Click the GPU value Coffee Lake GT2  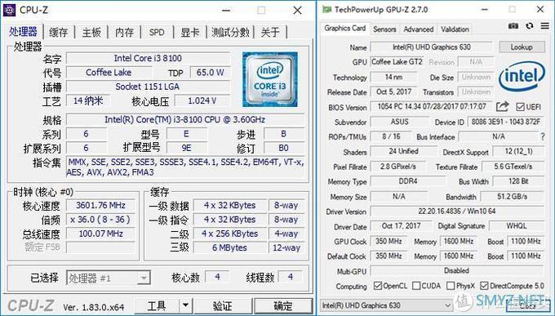click(397, 61)
